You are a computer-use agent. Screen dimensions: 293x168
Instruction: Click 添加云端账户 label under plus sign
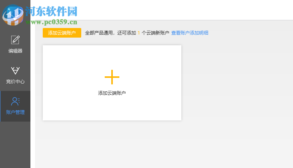[x=112, y=93]
